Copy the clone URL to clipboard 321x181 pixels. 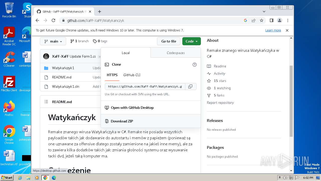(x=190, y=86)
